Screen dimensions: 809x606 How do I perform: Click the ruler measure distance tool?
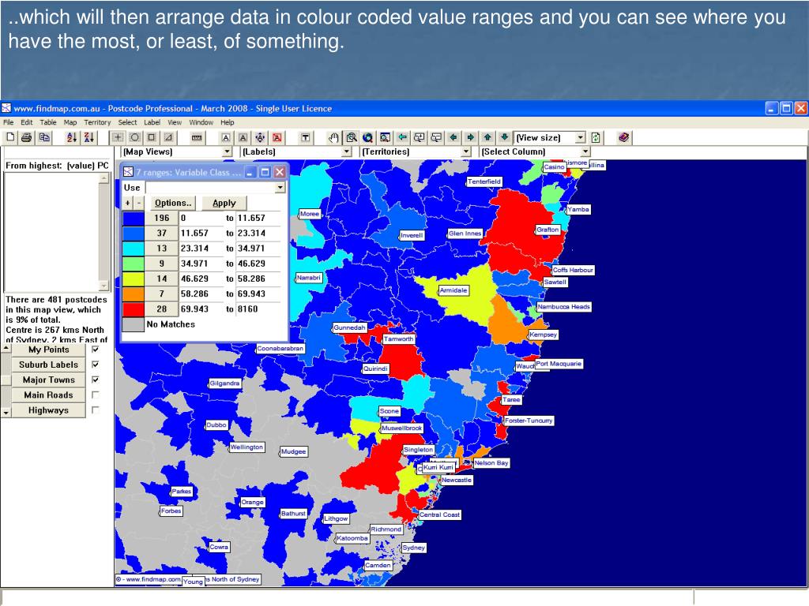point(197,137)
